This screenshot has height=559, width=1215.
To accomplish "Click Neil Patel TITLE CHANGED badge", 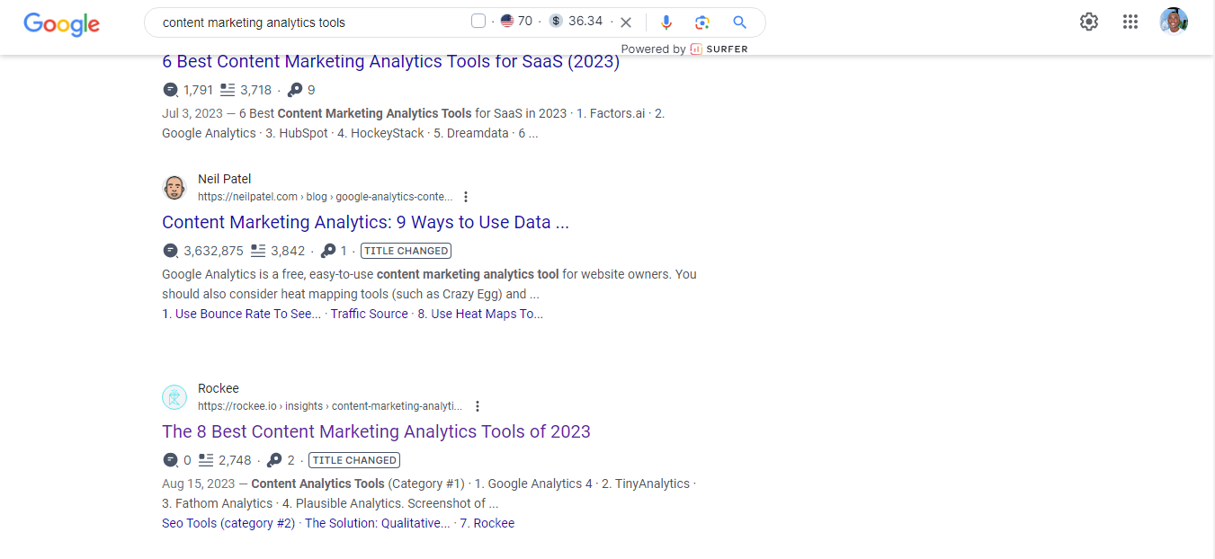I will pyautogui.click(x=406, y=251).
